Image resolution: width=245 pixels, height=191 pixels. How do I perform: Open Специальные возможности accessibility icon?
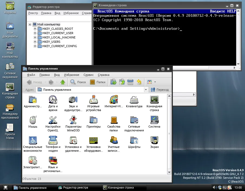33,140
